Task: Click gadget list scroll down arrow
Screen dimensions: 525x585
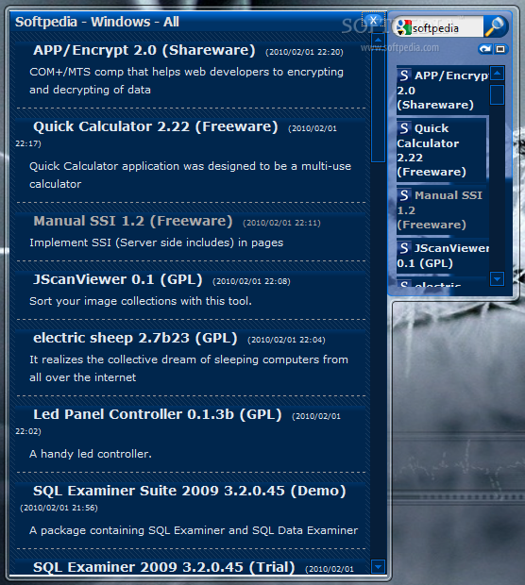Action: tap(497, 278)
